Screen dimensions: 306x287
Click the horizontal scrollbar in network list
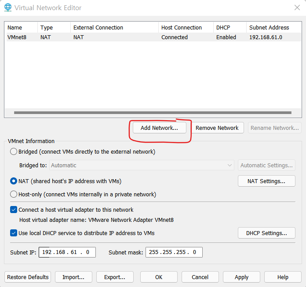(153, 113)
